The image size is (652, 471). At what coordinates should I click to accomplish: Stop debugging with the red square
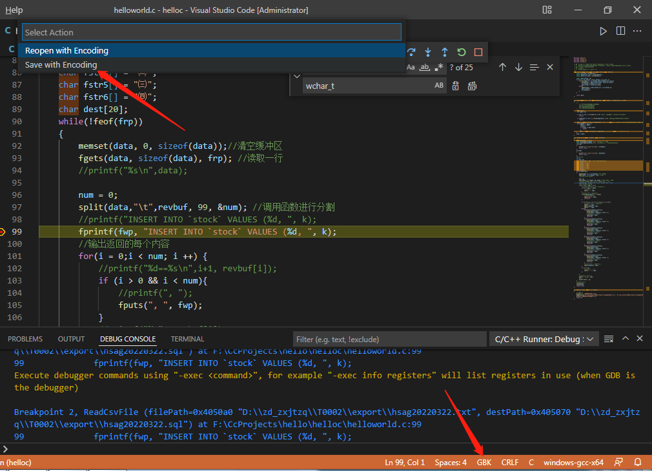pyautogui.click(x=478, y=52)
